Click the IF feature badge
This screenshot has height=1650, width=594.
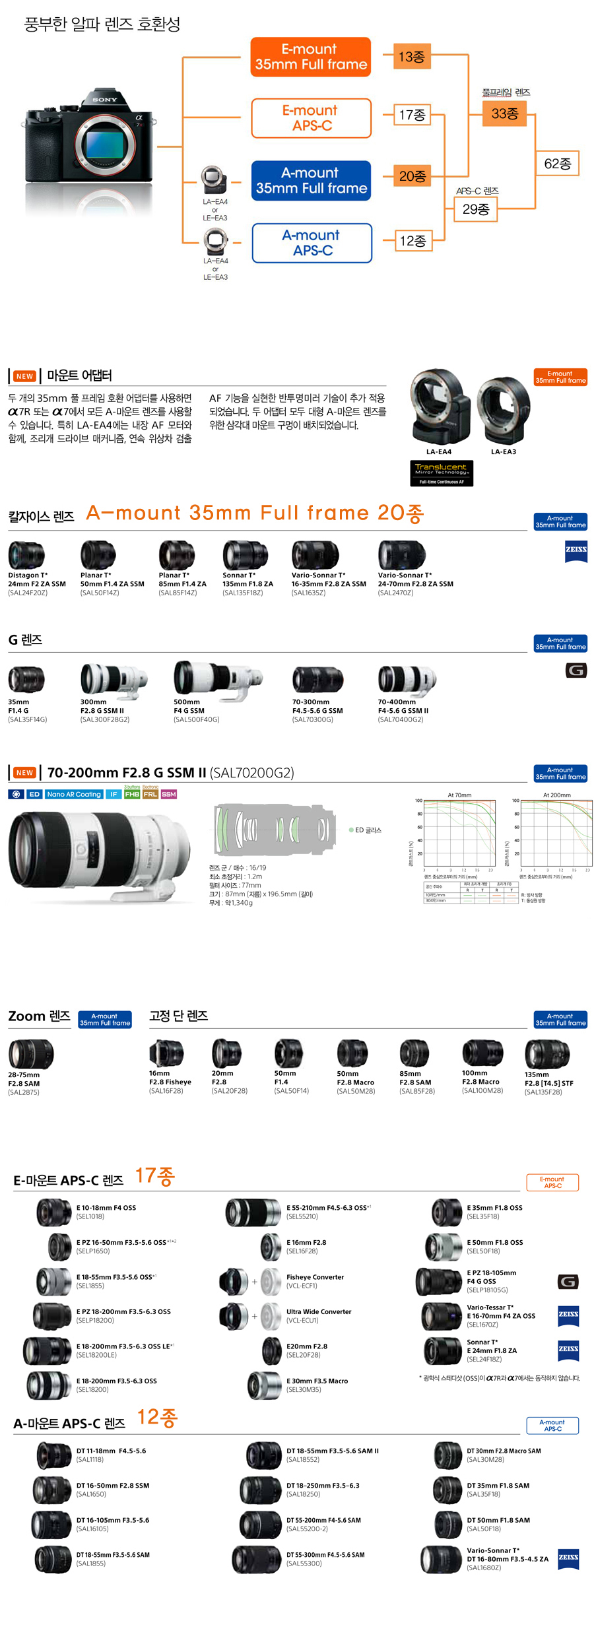point(114,794)
